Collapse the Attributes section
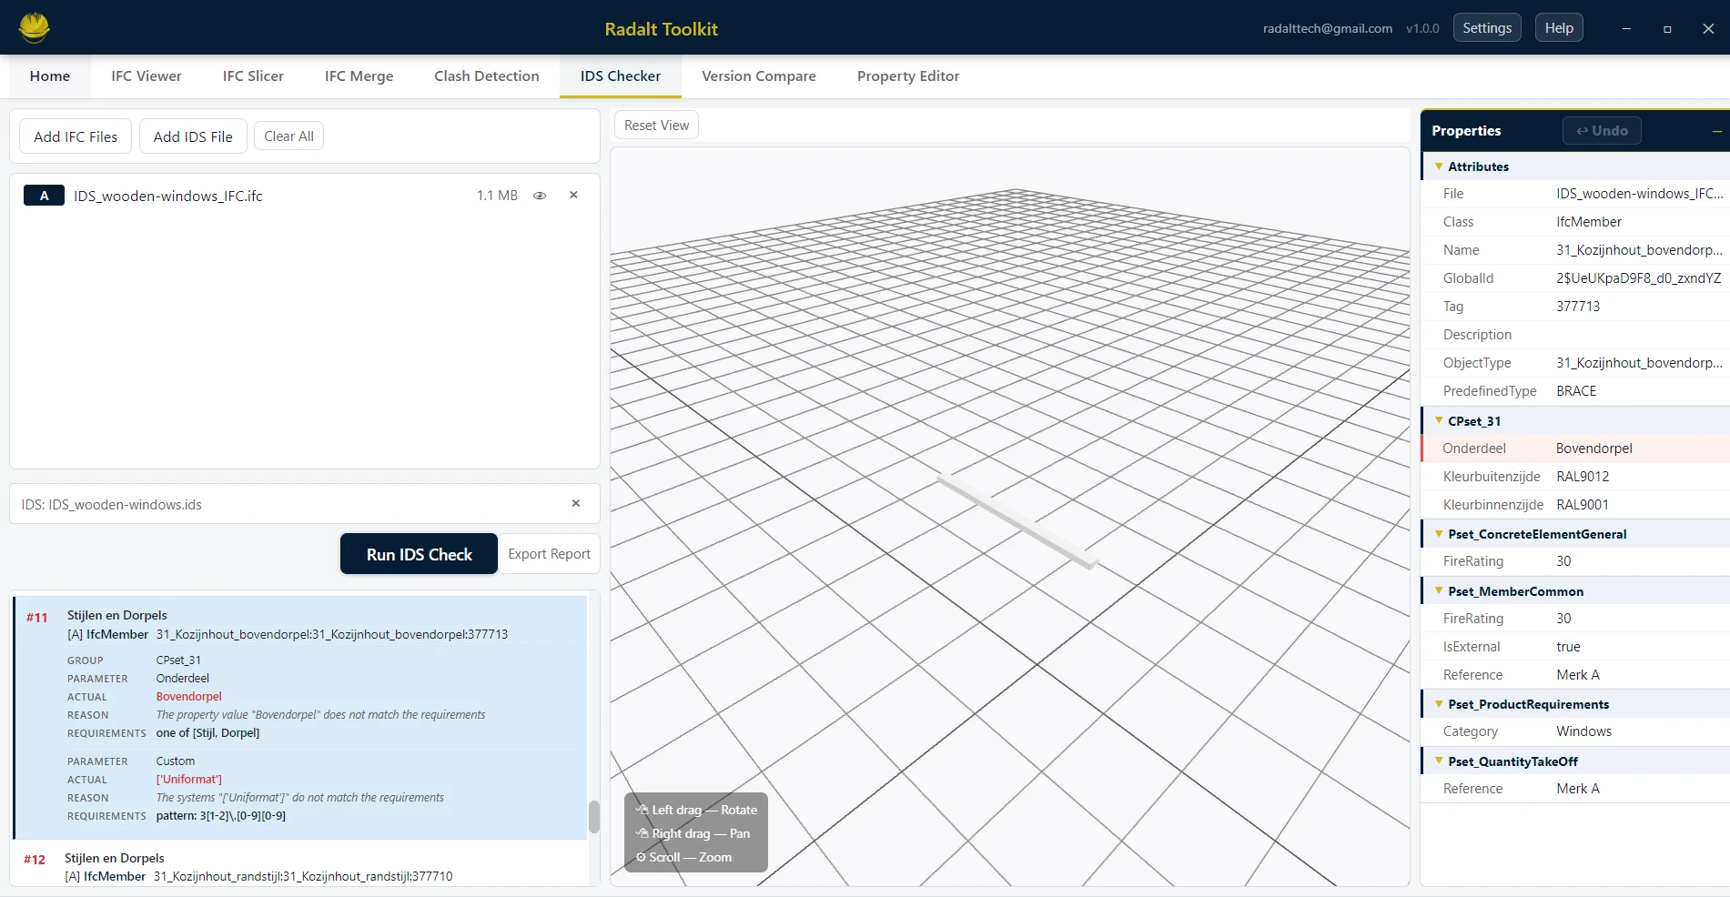The image size is (1730, 897). (1439, 166)
